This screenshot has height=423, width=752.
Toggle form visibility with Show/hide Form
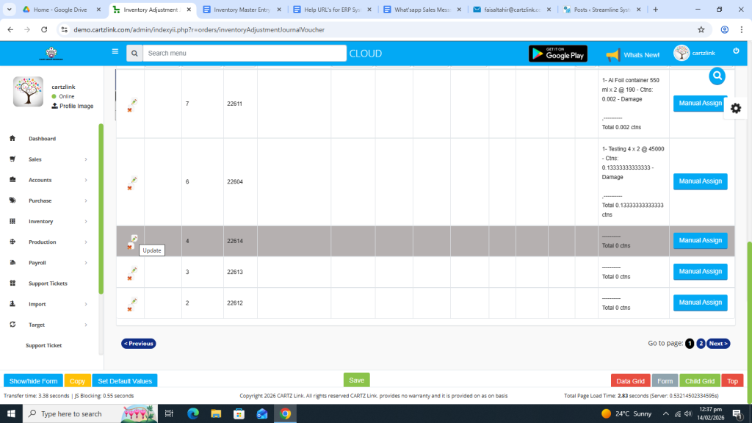[33, 380]
